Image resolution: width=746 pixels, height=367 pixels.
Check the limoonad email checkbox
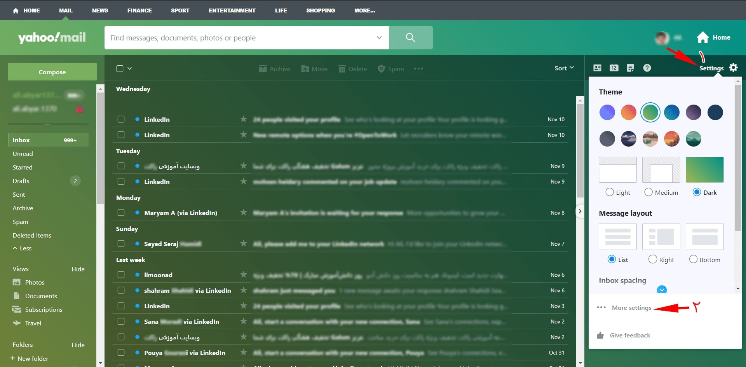click(x=121, y=275)
